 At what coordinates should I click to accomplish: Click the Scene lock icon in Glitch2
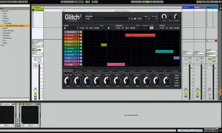[x=65, y=28]
